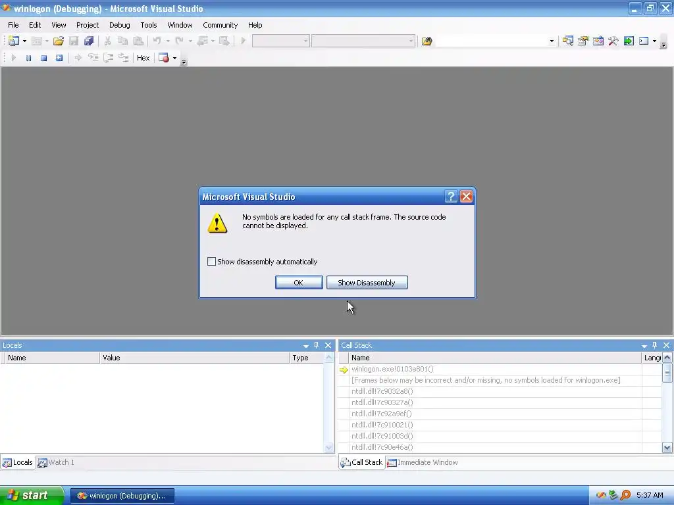Open the solution platform combo box

coord(363,41)
